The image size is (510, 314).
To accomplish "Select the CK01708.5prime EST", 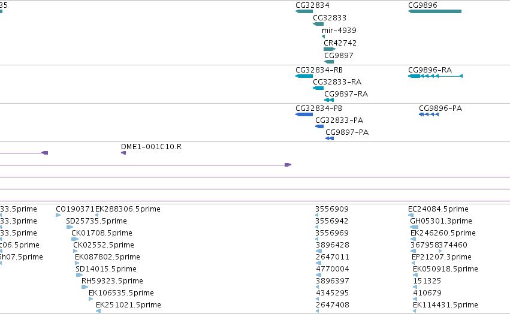I will pyautogui.click(x=102, y=233).
